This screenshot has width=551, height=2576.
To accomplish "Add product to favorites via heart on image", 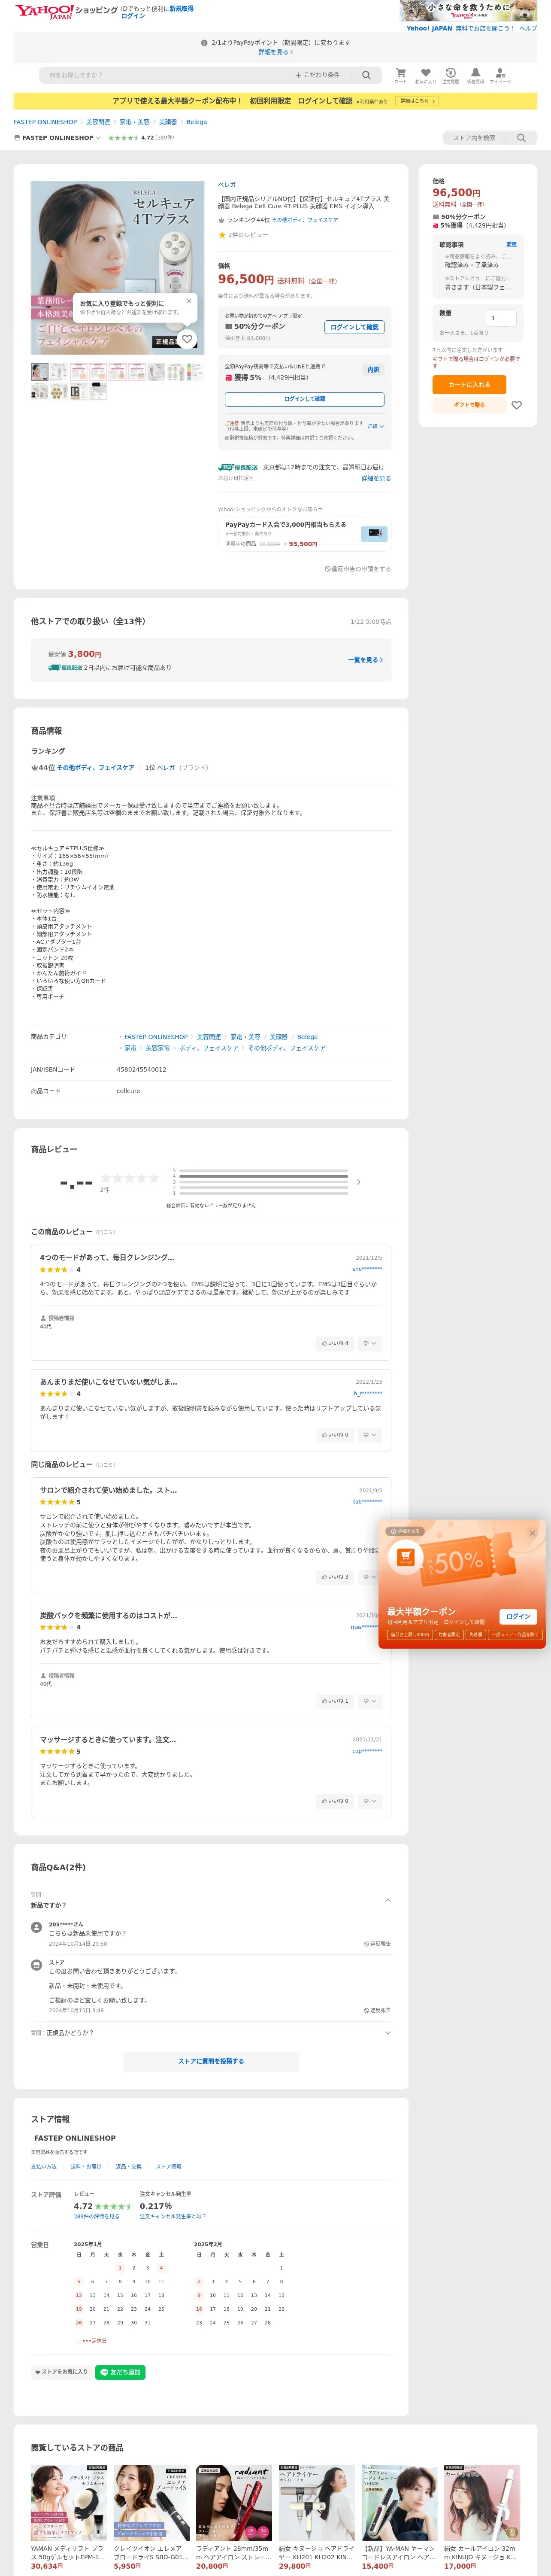I will 187,339.
